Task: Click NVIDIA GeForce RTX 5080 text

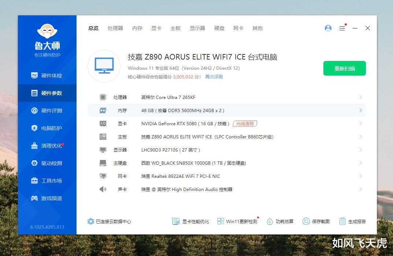Action: pos(185,123)
